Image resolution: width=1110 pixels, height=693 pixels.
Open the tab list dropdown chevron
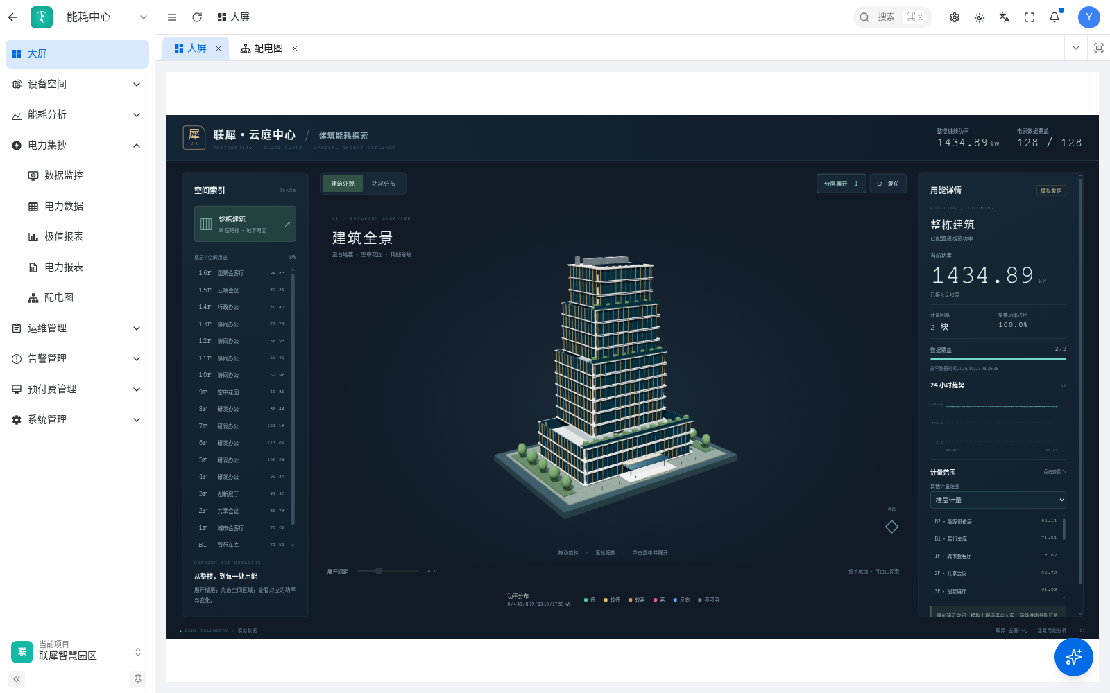tap(1076, 48)
